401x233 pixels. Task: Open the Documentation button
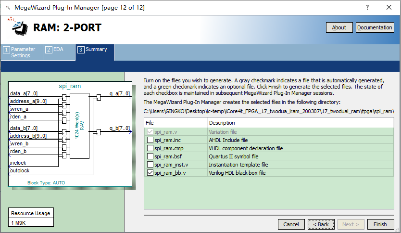pyautogui.click(x=375, y=27)
